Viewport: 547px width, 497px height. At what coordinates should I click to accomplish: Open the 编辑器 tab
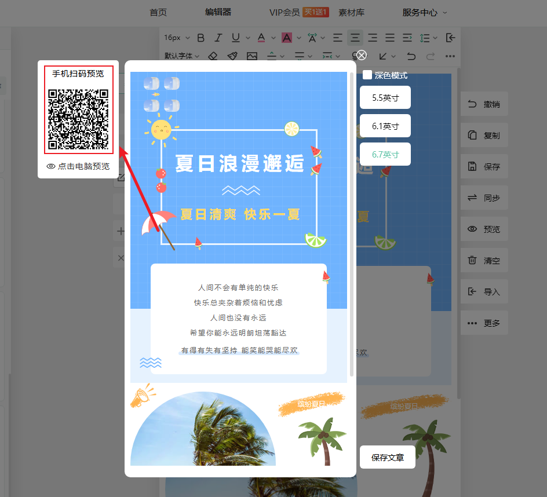218,12
